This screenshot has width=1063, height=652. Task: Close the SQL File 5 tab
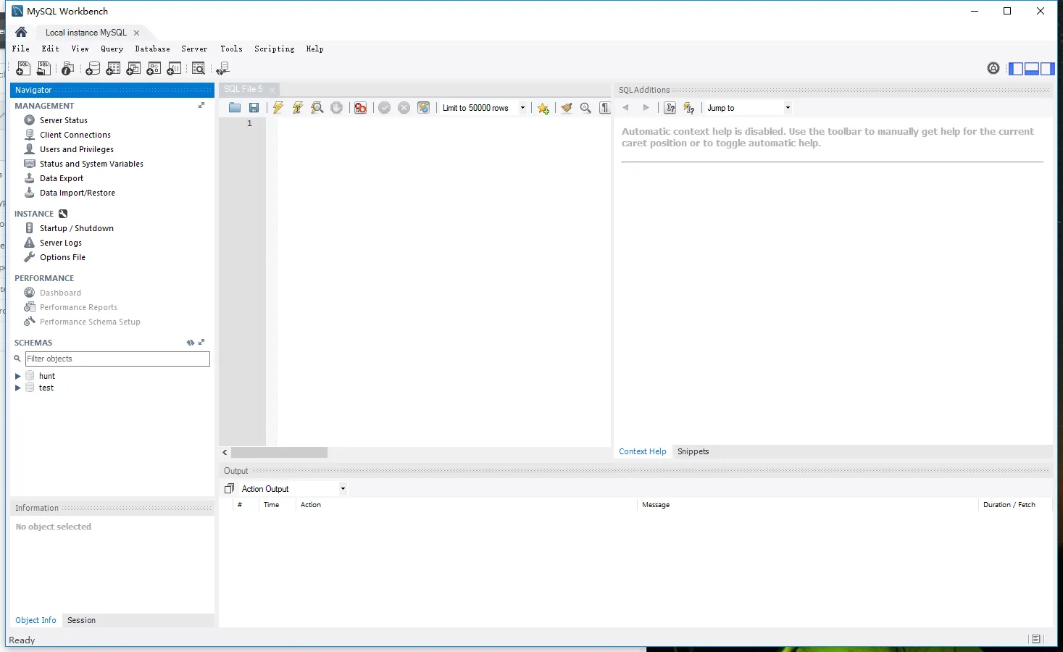pyautogui.click(x=272, y=90)
